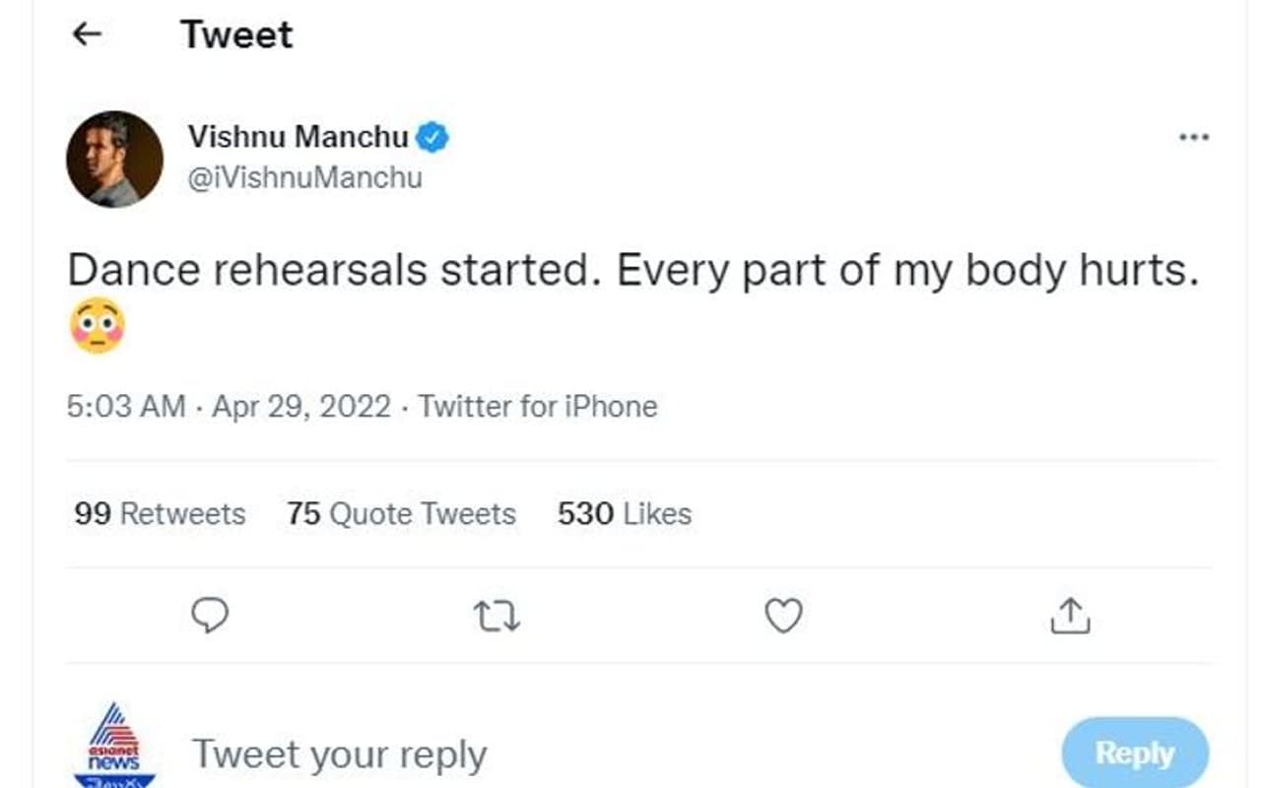Click the share upload icon
This screenshot has height=788, width=1261.
(x=1070, y=617)
